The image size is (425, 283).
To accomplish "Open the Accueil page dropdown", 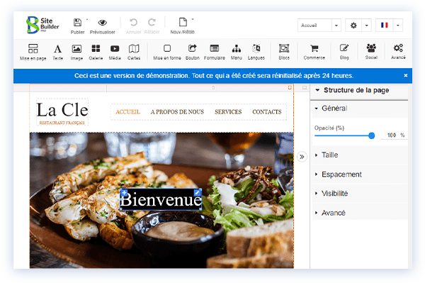I will (336, 26).
